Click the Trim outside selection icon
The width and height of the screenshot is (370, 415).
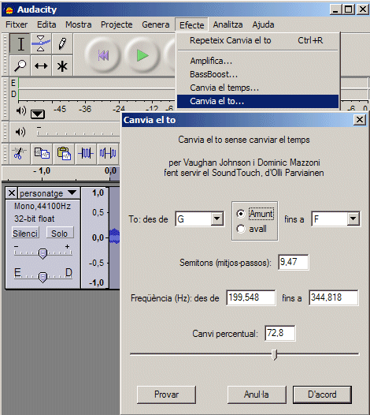[x=86, y=153]
